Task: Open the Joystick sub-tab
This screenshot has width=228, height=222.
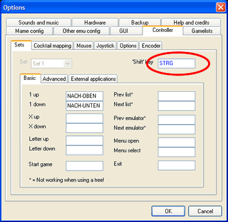Action: tap(105, 46)
